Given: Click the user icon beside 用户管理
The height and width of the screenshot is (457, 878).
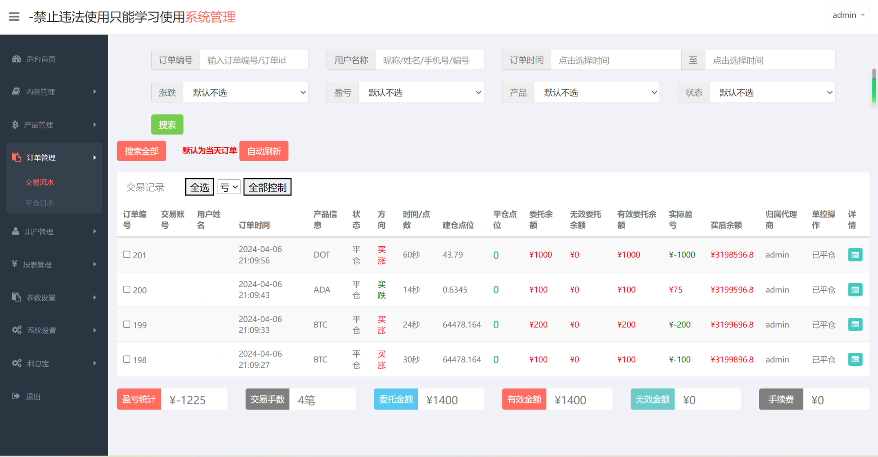Looking at the screenshot, I should 15,231.
